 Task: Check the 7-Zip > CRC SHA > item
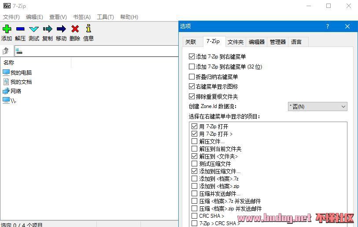coord(194,223)
